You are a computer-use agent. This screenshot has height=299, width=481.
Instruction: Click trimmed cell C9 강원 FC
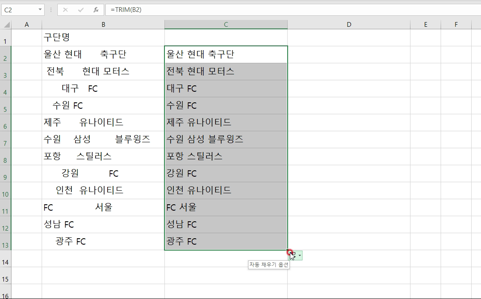coord(226,174)
